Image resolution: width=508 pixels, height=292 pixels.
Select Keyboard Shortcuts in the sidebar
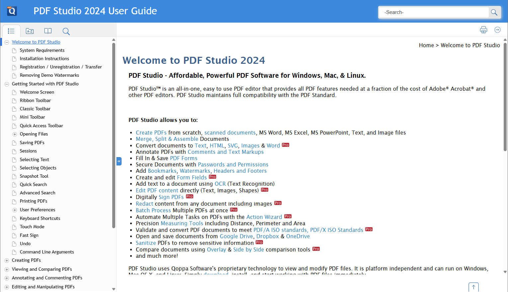40,218
